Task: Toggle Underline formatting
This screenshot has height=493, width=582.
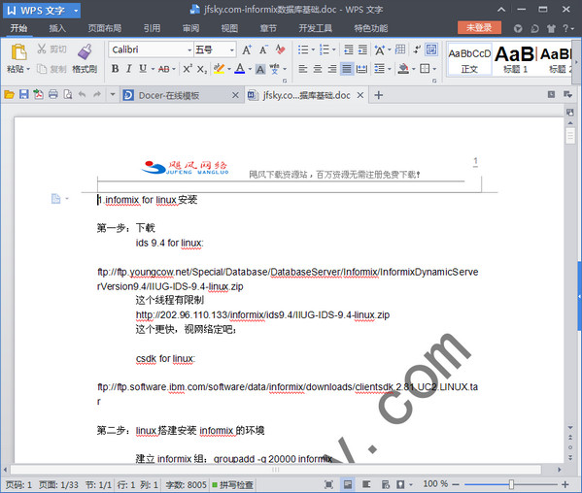Action: [143, 69]
